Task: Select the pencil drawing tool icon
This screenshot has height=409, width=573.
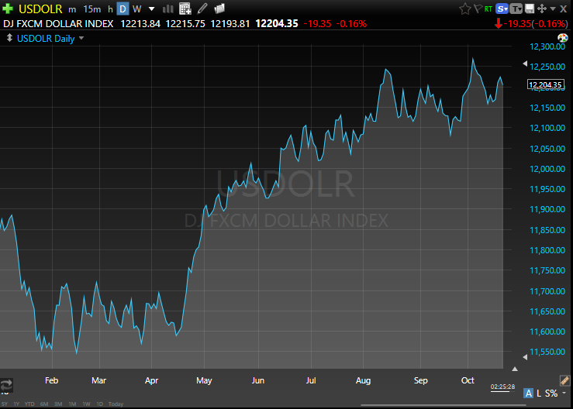Action: (202, 9)
